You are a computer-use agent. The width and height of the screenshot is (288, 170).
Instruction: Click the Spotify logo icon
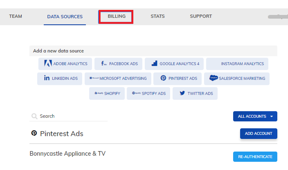click(x=136, y=93)
